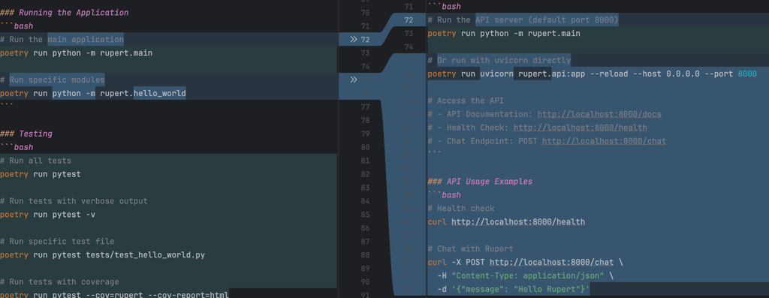Viewport: 769px width, 298px height.
Task: Click "# Or run with uvicorn directly" comment
Action: 499,60
